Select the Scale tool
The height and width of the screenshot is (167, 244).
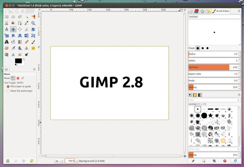[x=7, y=35]
